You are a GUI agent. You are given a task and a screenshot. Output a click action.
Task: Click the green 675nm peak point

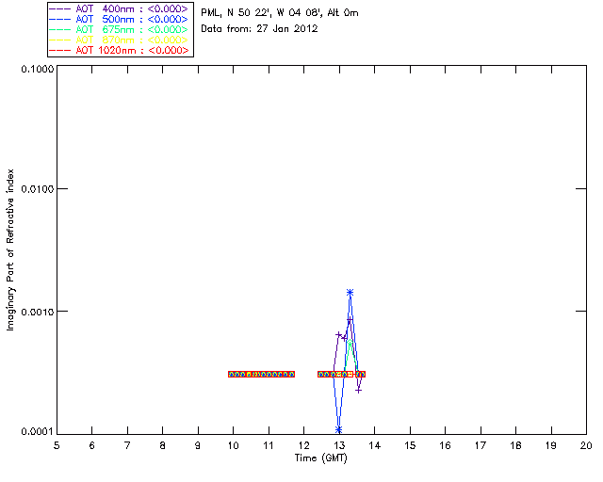(350, 341)
